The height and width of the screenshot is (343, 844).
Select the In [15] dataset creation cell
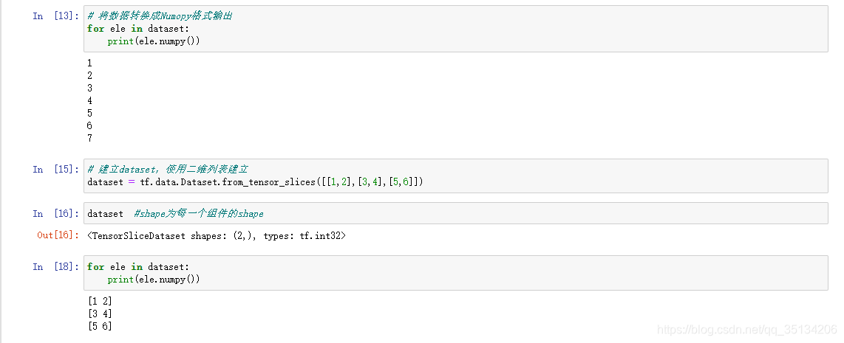click(x=455, y=176)
